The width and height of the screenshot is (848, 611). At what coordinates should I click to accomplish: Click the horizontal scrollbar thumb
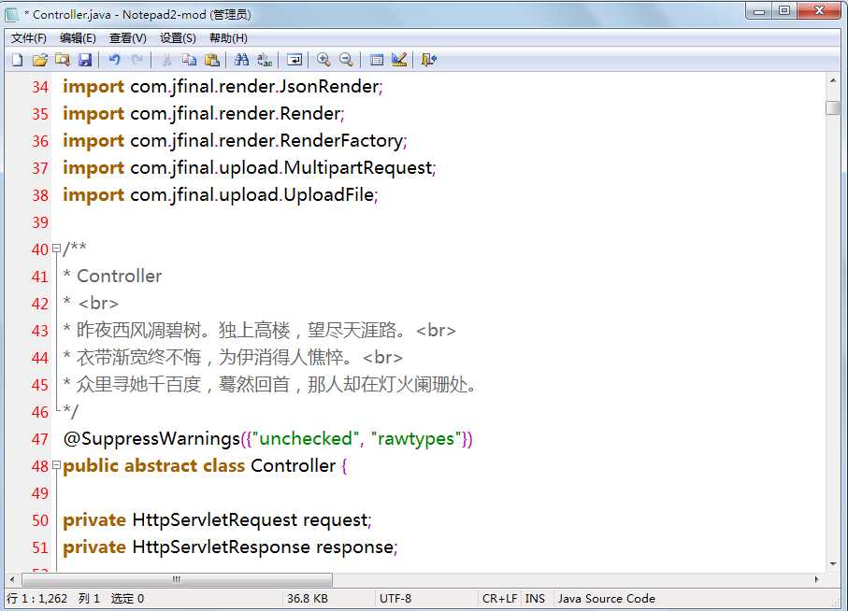(x=177, y=579)
